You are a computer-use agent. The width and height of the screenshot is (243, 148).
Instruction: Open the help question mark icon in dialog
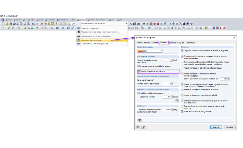click(137, 127)
